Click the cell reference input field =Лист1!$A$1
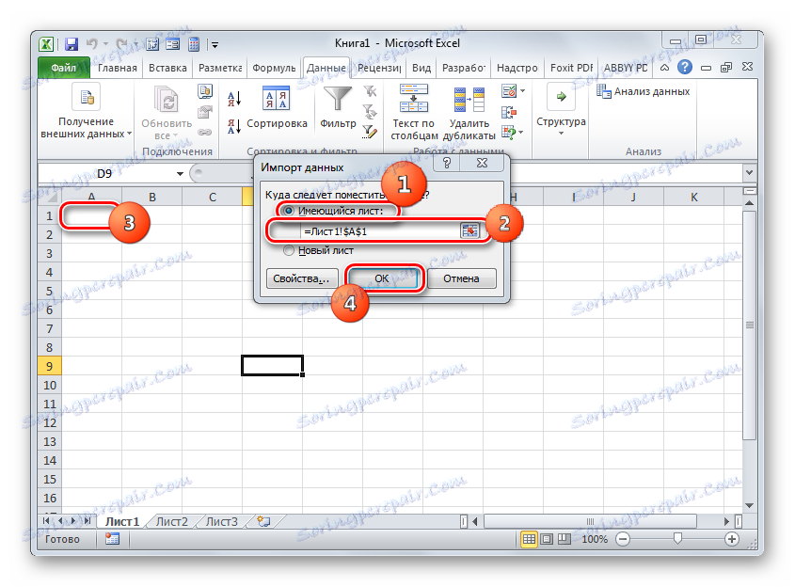Screen dimensions: 795x587 pos(379,231)
